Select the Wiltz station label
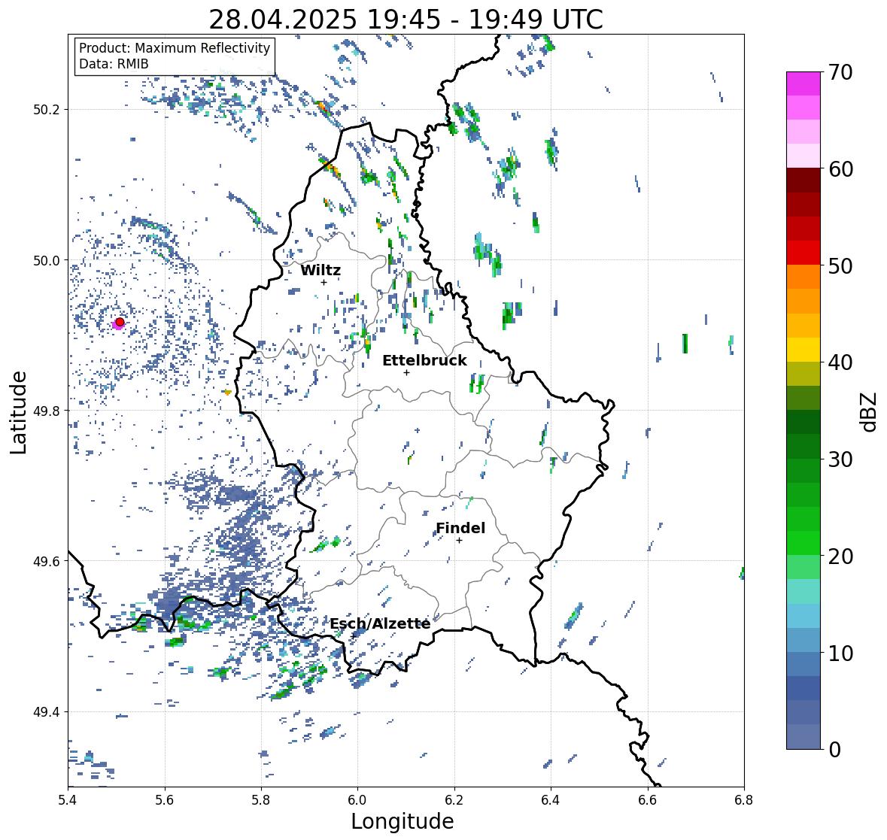This screenshot has height=840, width=887. coord(320,270)
